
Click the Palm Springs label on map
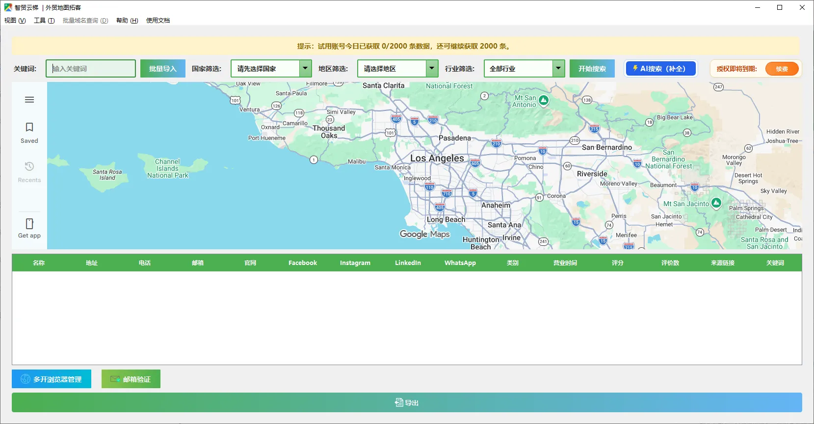[x=746, y=208]
